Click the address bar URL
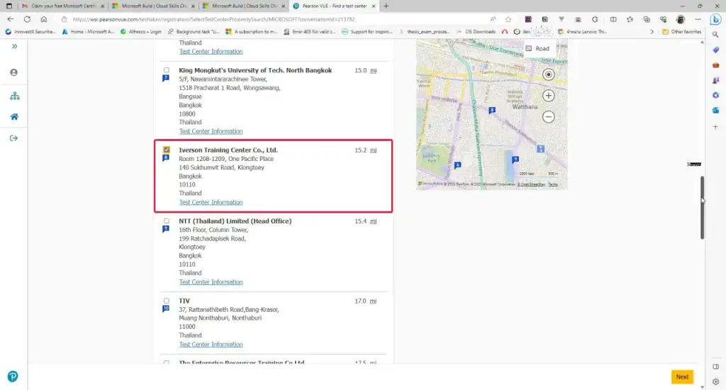726x390 pixels. [x=213, y=19]
